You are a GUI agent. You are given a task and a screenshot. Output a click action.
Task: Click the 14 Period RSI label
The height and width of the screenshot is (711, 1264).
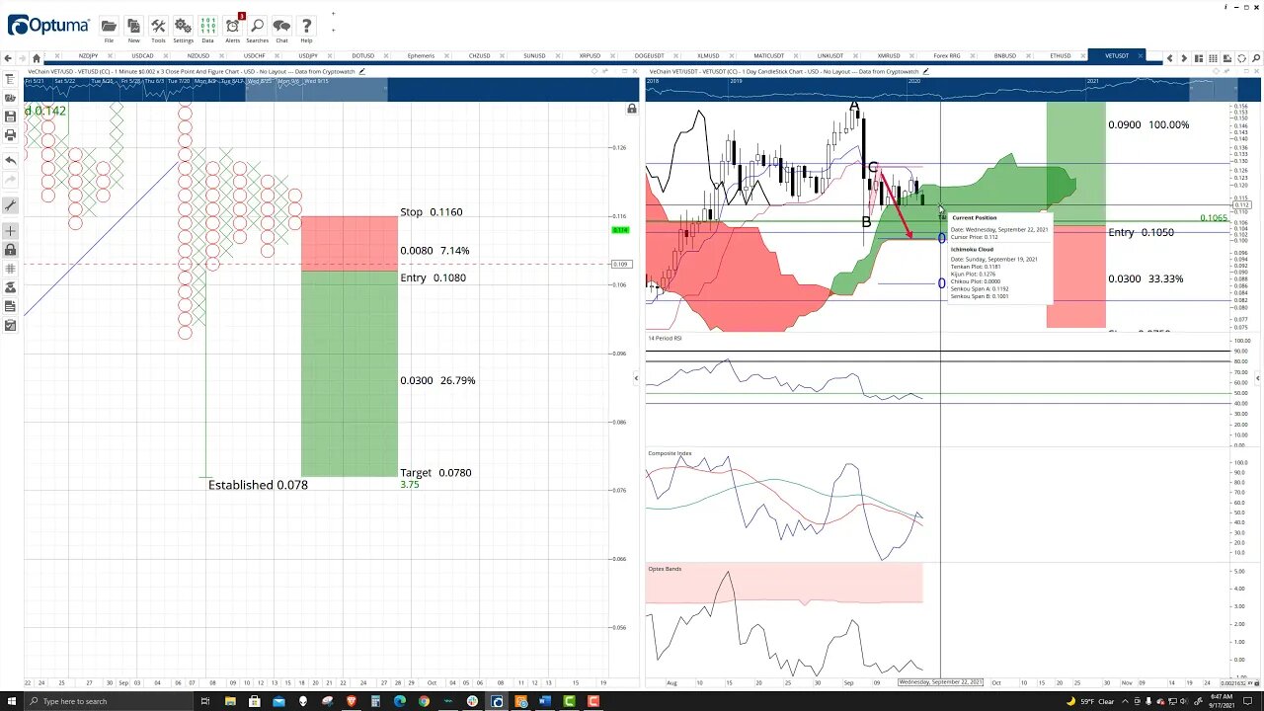point(665,339)
